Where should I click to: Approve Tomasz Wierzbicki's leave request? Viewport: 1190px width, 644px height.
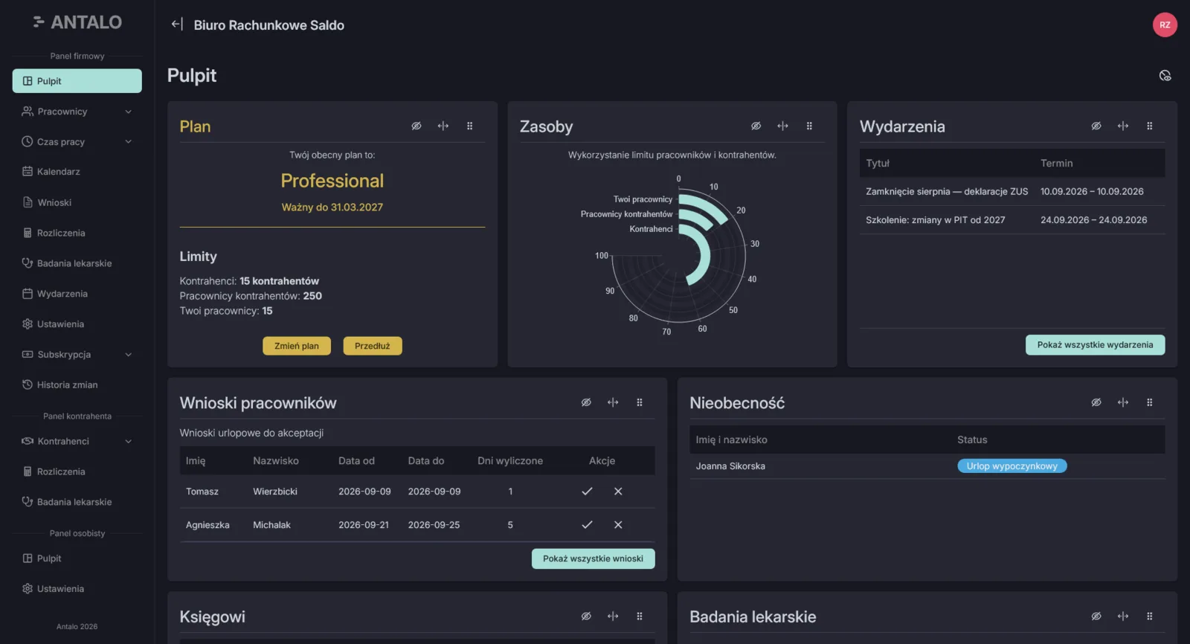point(587,492)
